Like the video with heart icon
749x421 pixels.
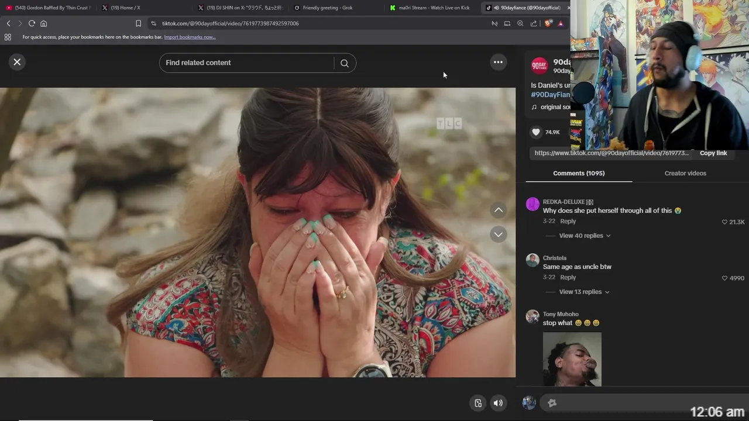(x=536, y=132)
